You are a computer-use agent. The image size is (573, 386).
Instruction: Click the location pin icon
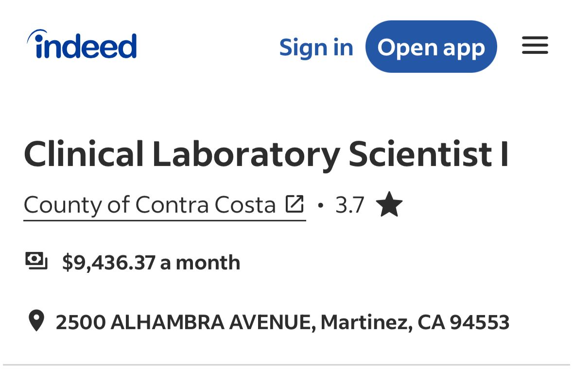coord(36,321)
